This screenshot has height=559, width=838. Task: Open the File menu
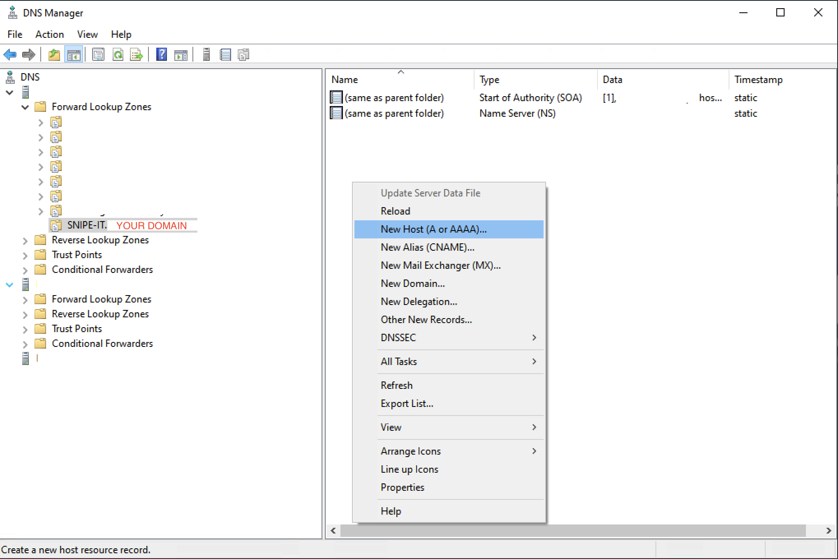point(15,35)
